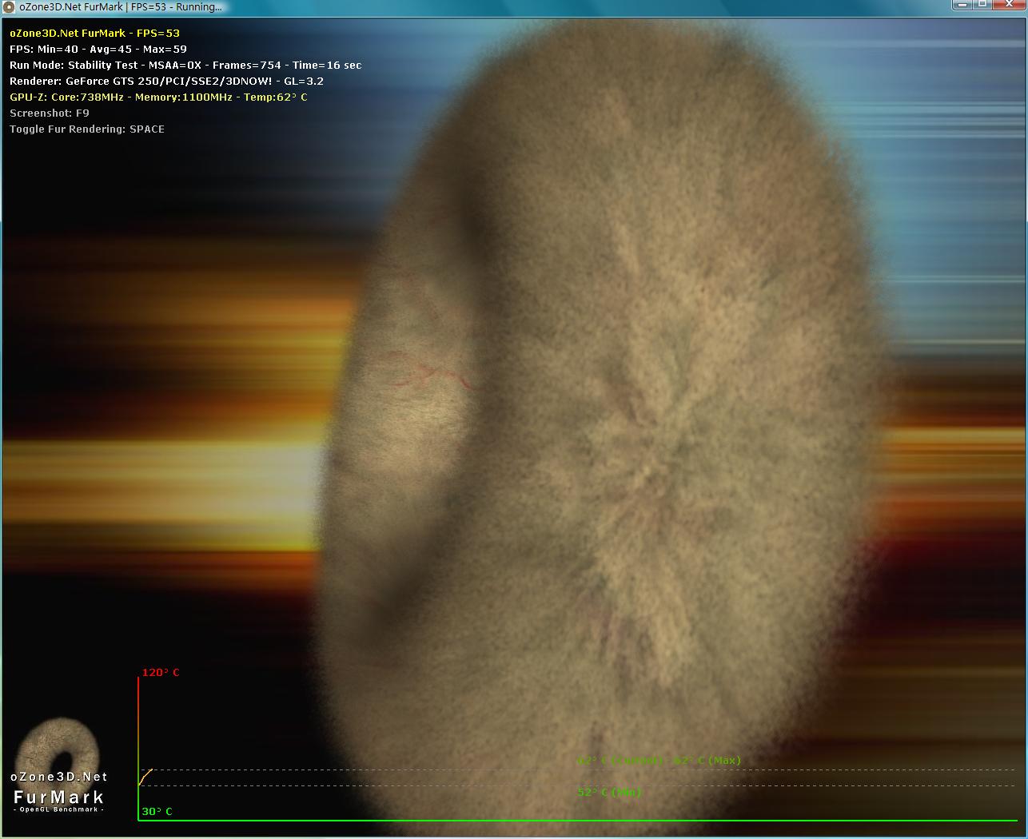Viewport: 1028px width, 839px height.
Task: Minimize the FurMark window
Action: coord(963,5)
